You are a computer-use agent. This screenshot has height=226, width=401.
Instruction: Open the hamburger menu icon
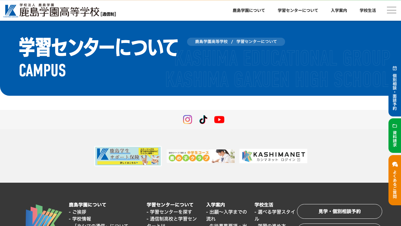(391, 10)
